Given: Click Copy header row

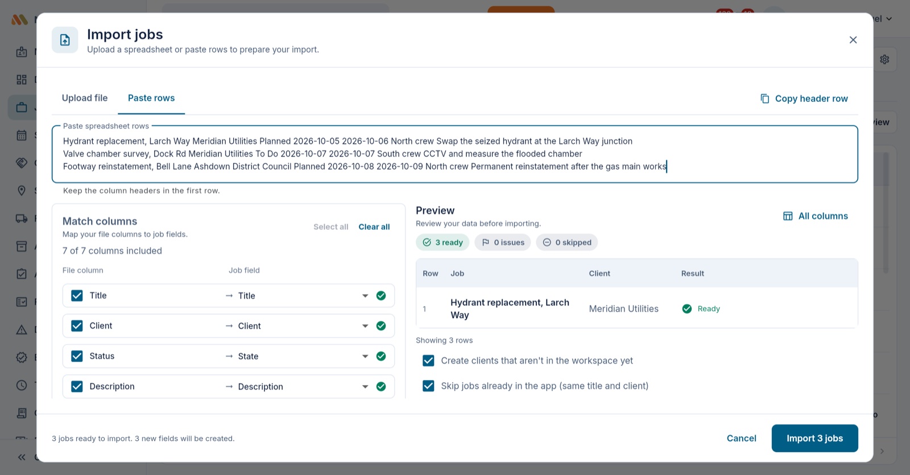Looking at the screenshot, I should tap(804, 98).
